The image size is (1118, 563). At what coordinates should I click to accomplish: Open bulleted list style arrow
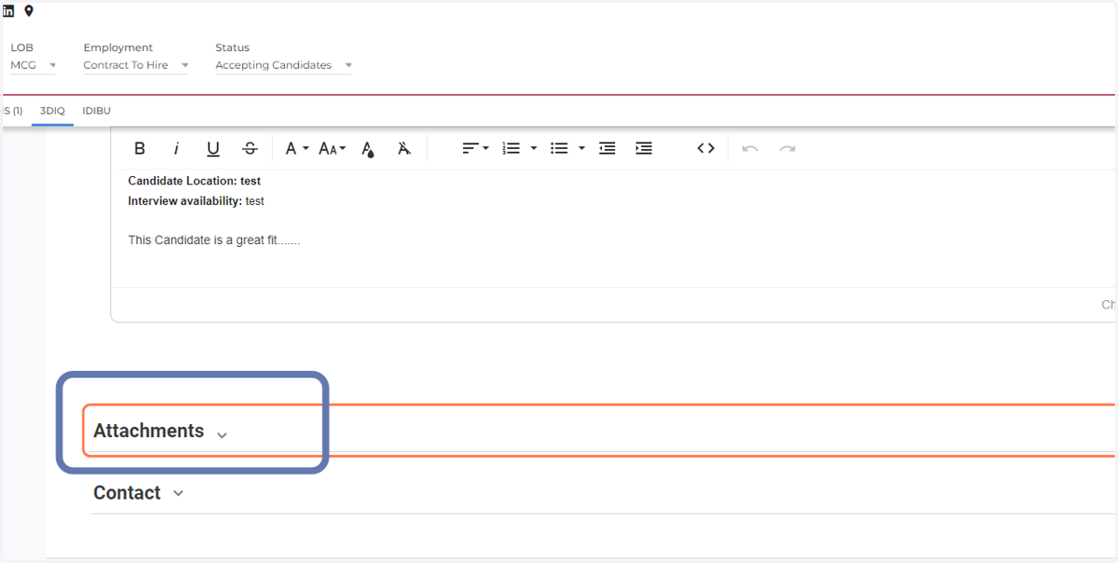point(581,148)
